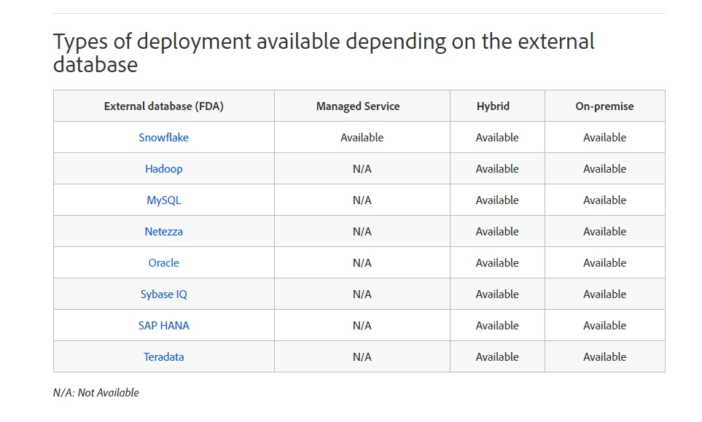Screen dimensions: 702x422
Task: Select Snowflake's On-premise Available cell
Action: coord(604,137)
